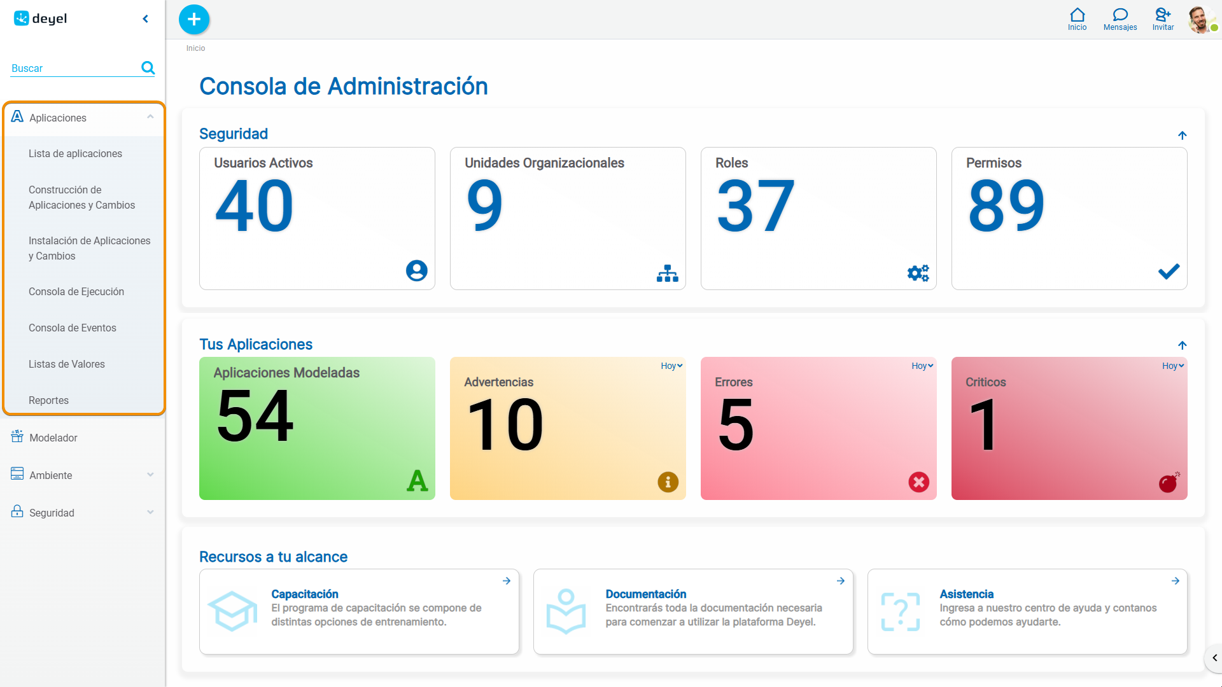Click in the Buscar search field
The width and height of the screenshot is (1222, 687).
[75, 68]
